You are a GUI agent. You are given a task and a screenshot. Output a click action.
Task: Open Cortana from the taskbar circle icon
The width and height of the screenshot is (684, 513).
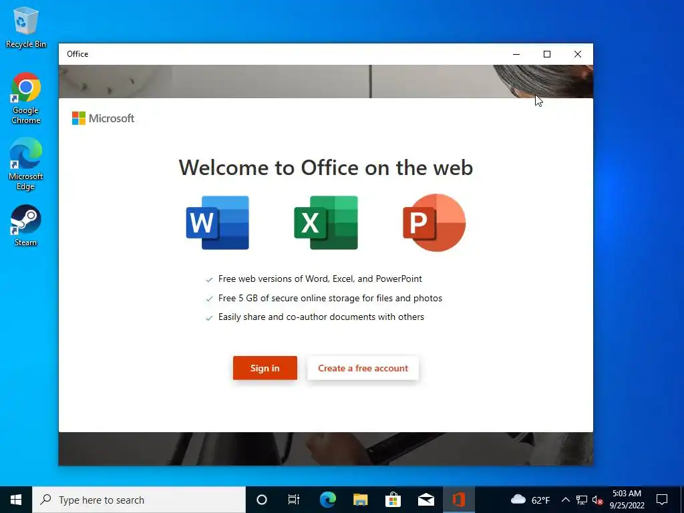[x=261, y=500]
